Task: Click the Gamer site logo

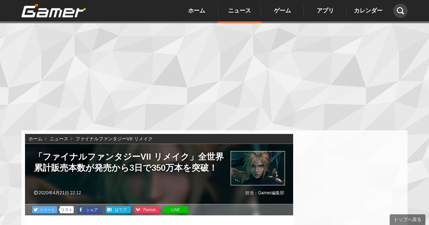Action: [54, 11]
